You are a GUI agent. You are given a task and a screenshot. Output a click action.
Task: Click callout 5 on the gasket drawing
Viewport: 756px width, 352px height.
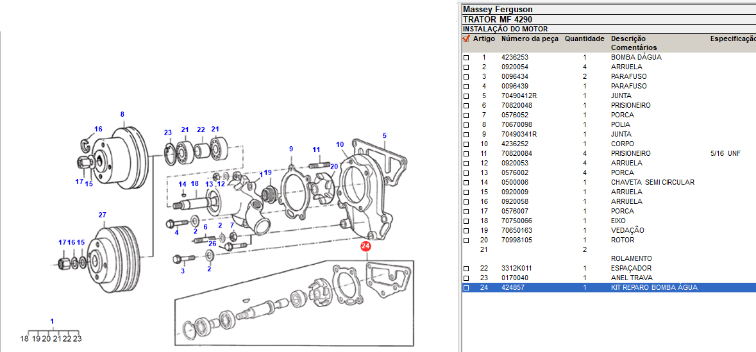pyautogui.click(x=385, y=136)
